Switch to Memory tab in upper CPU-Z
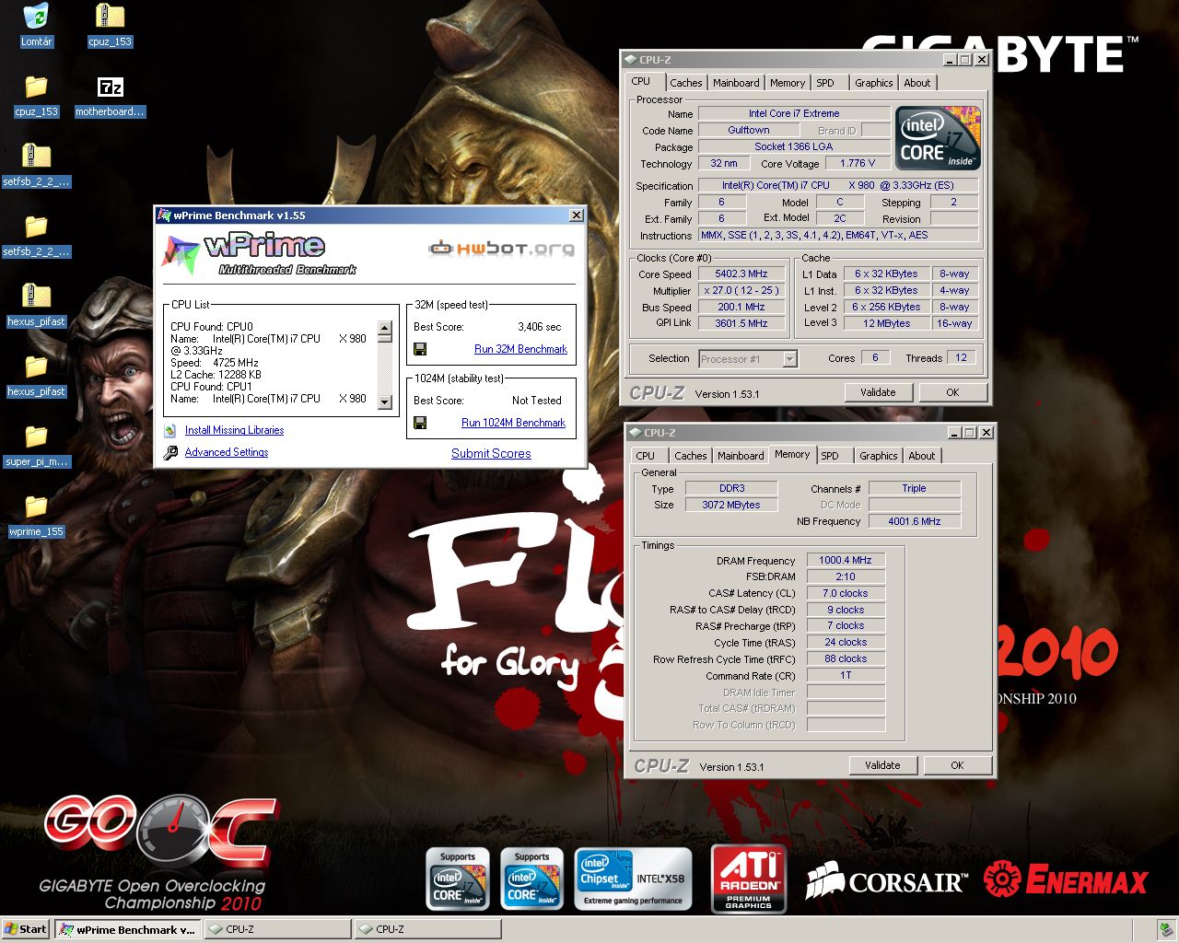The image size is (1179, 943). tap(788, 83)
